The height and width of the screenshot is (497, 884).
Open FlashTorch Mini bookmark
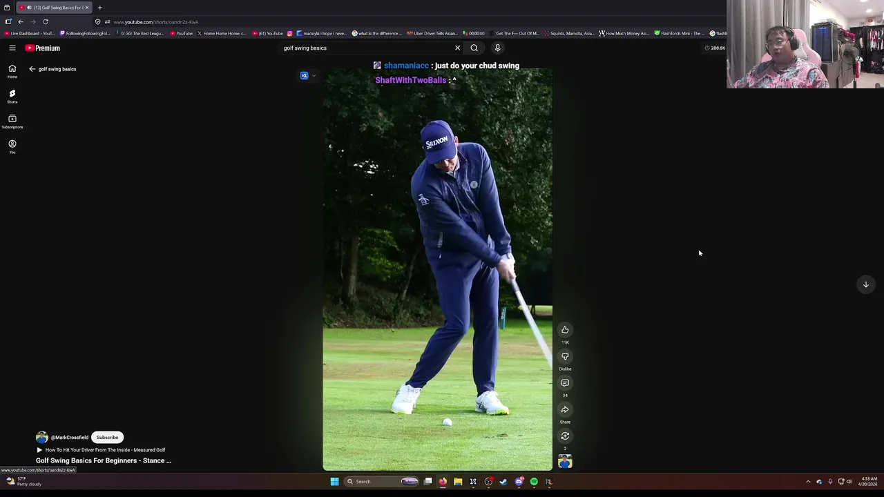tap(680, 33)
